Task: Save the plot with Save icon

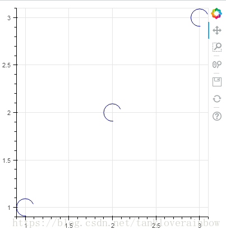Action: coord(217,82)
